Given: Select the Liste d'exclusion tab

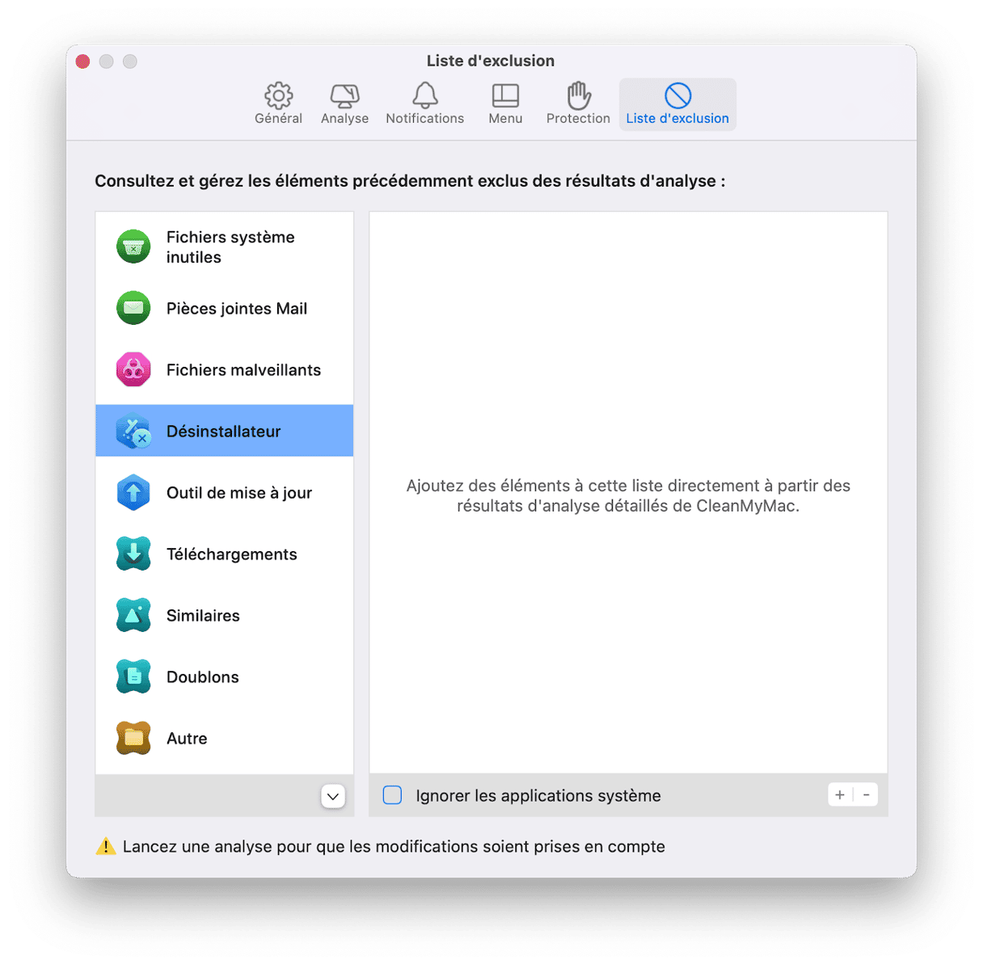Looking at the screenshot, I should pyautogui.click(x=677, y=103).
